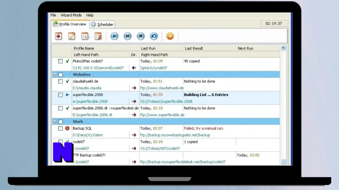
Task: Open the Wizard Mode menu
Action: (x=71, y=15)
